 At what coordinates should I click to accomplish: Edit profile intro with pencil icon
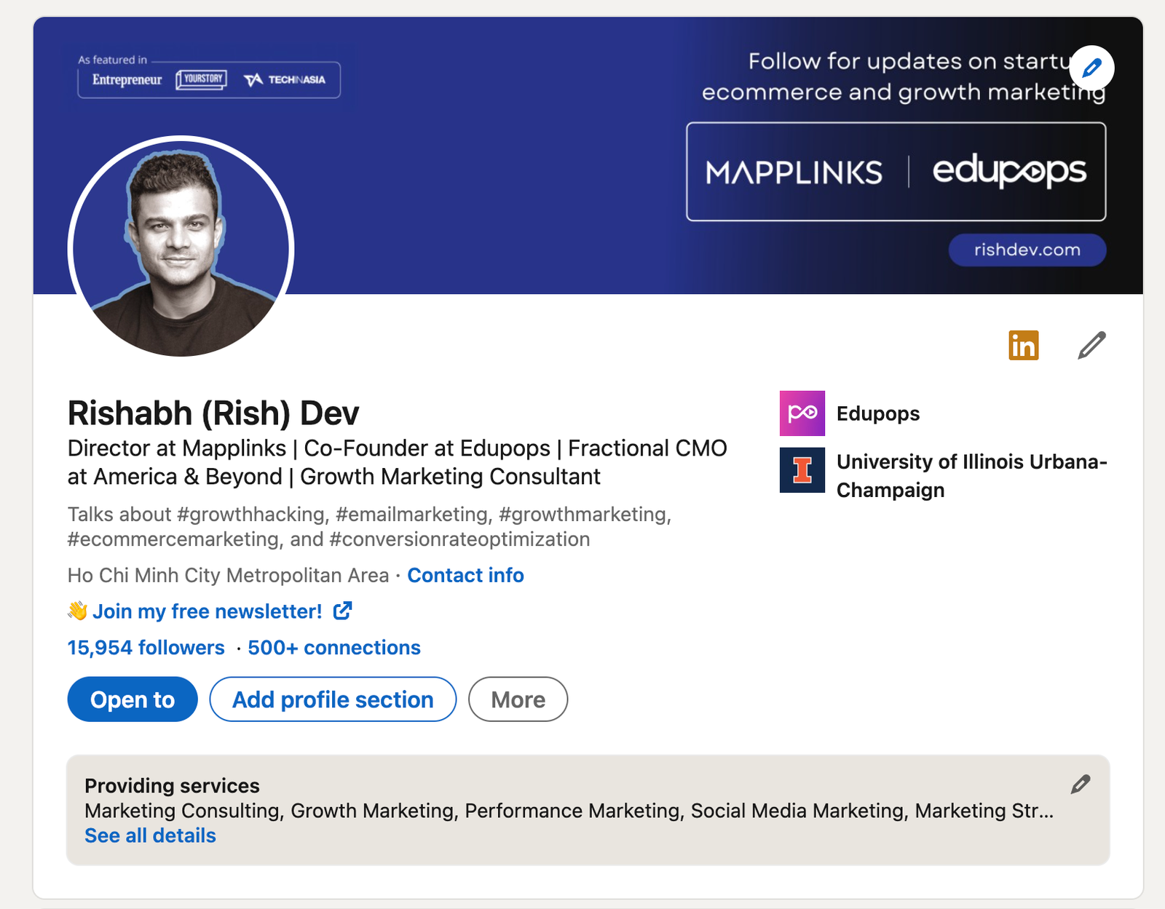tap(1091, 345)
